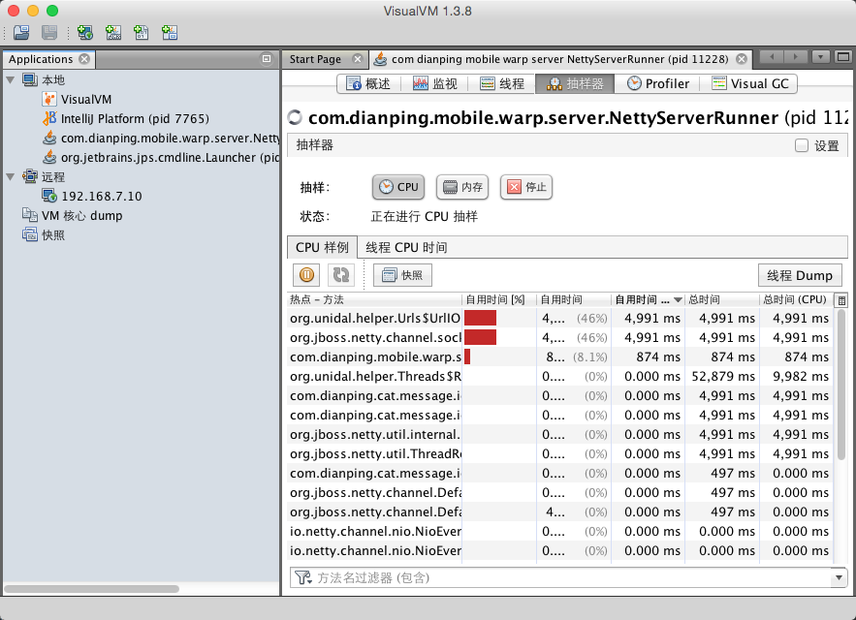Image resolution: width=856 pixels, height=620 pixels.
Task: Toggle the CPU sampling button
Action: point(398,187)
